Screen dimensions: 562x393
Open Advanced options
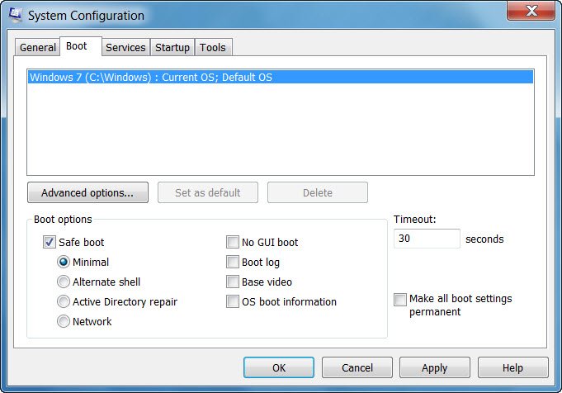point(87,192)
